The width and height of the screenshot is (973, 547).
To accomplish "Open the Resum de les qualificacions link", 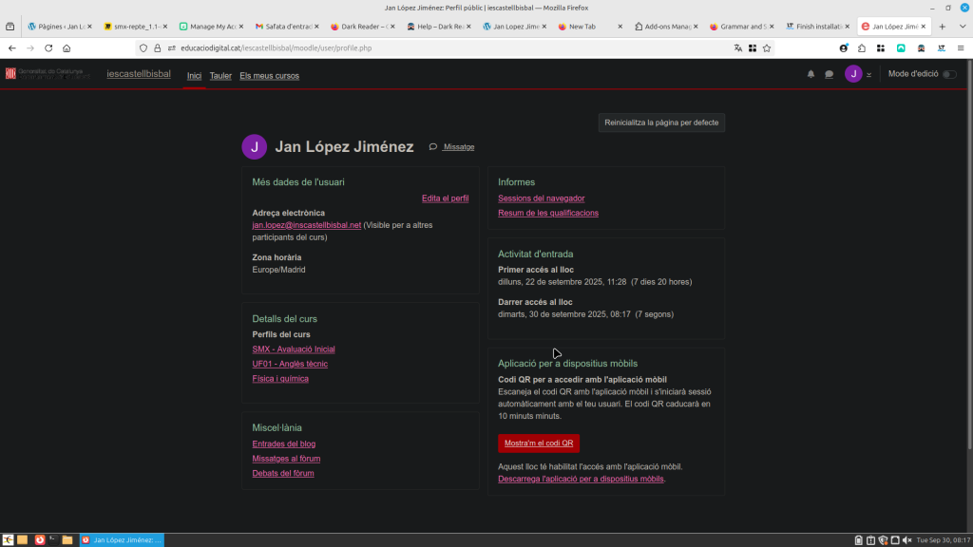I will 547,213.
